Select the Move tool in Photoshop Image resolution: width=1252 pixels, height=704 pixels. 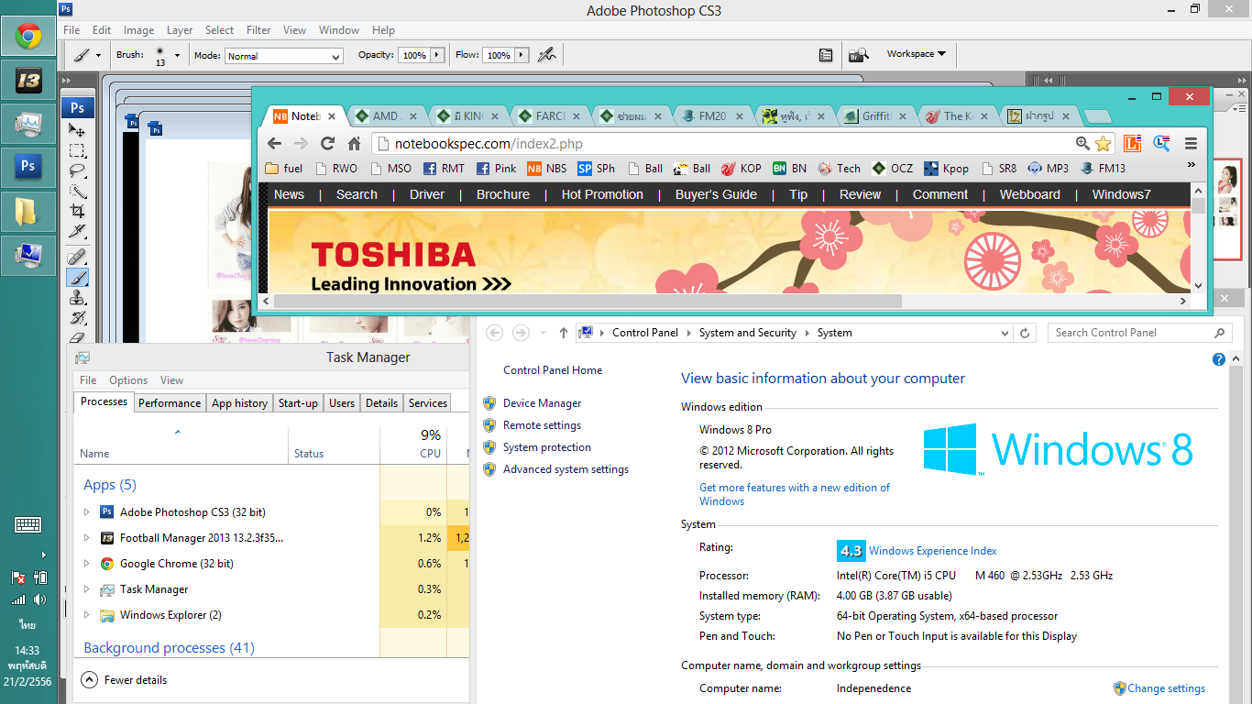coord(78,130)
